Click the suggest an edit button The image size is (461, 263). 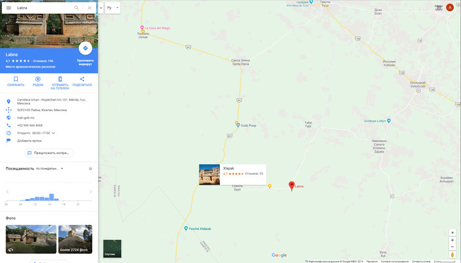49,153
